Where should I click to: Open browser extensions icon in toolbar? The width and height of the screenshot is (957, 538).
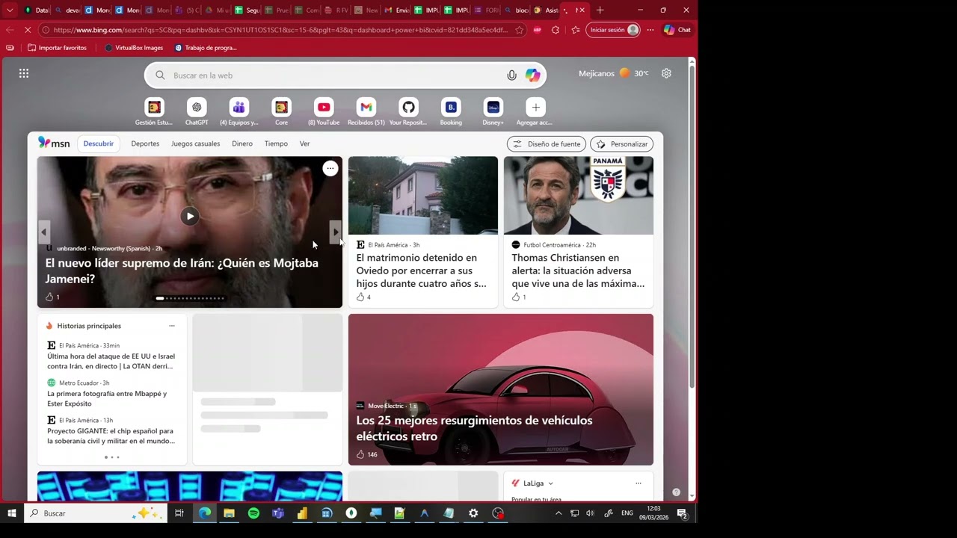click(x=555, y=30)
